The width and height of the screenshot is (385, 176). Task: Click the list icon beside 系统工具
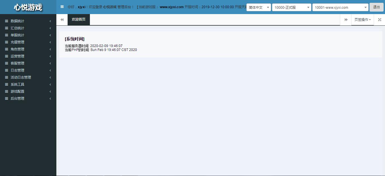point(6,84)
